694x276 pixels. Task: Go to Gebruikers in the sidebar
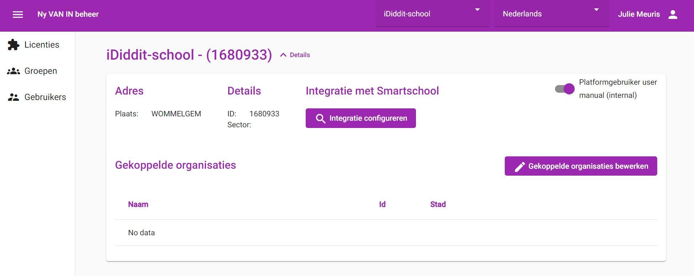pyautogui.click(x=37, y=97)
